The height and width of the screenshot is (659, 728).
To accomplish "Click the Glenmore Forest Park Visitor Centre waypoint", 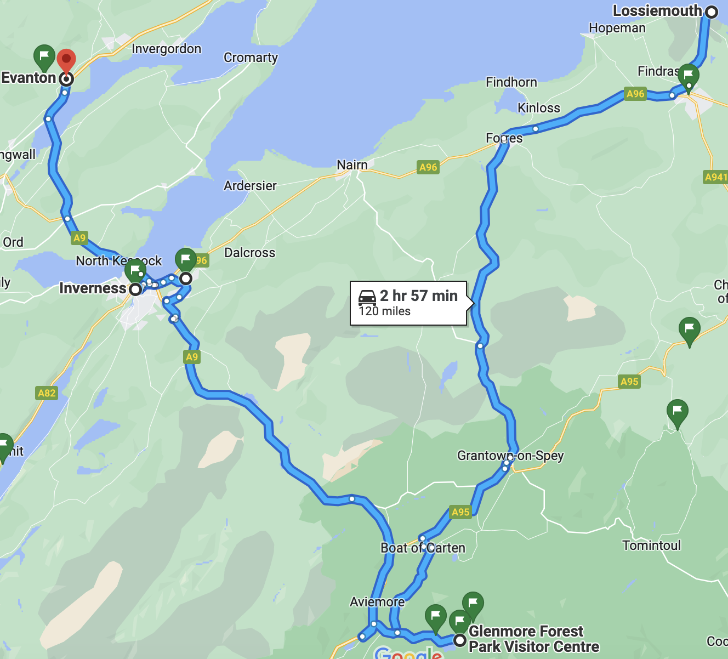I will click(460, 640).
